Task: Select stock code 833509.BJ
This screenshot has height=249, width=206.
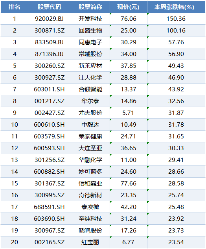Action: tap(50, 42)
